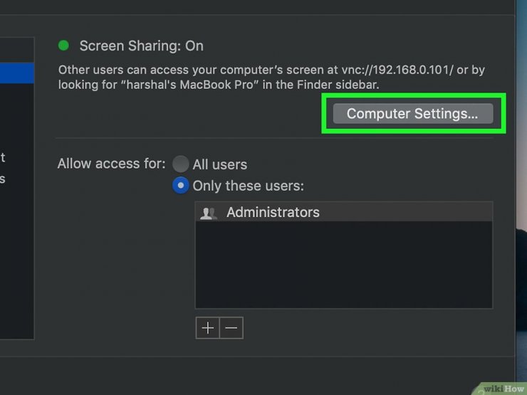527x395 pixels.
Task: Click the Allow access for label
Action: pyautogui.click(x=111, y=164)
